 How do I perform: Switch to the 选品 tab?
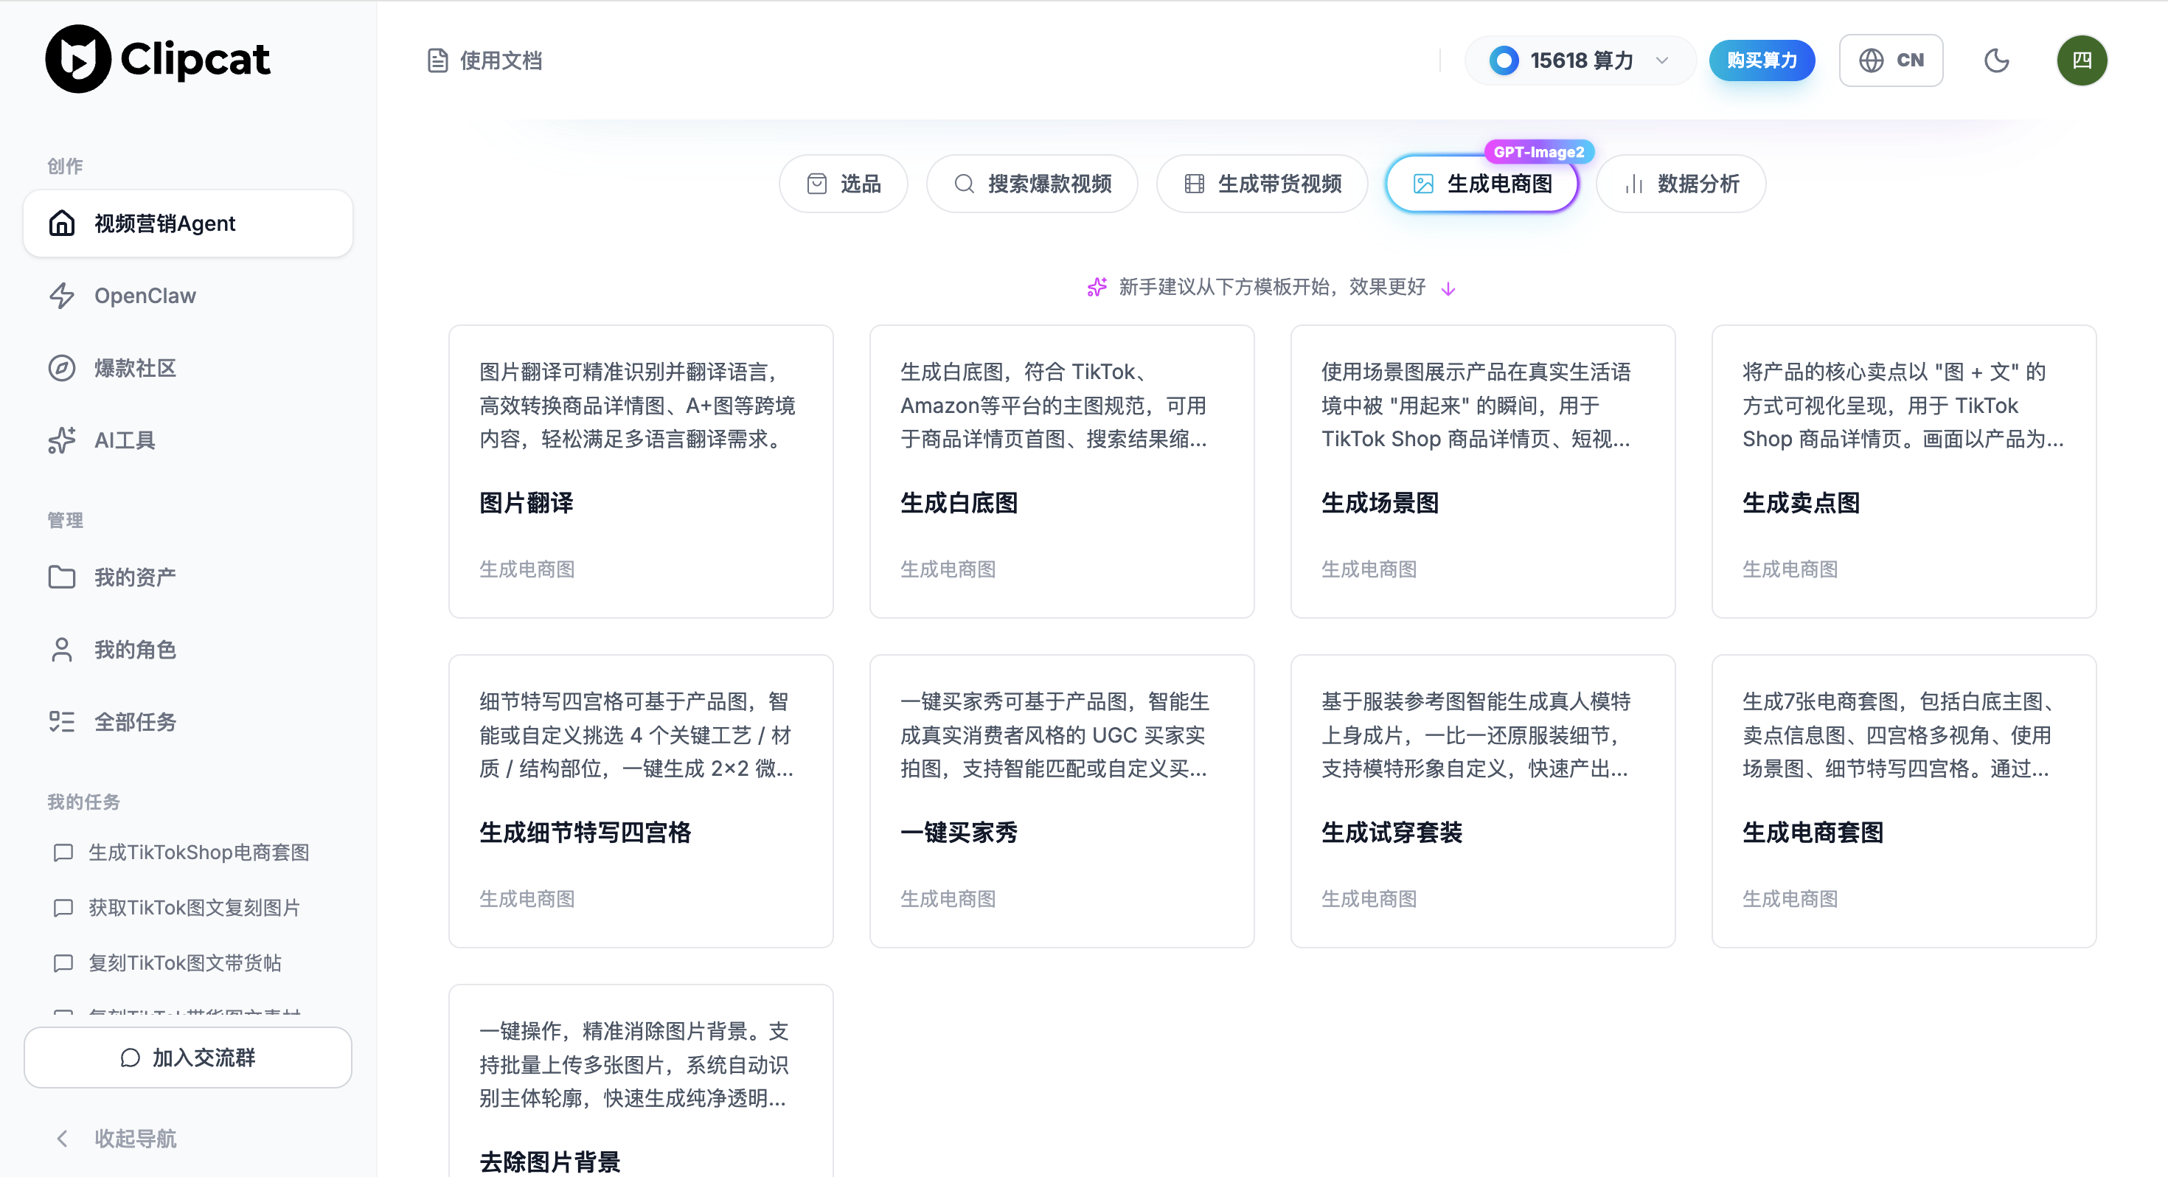coord(842,184)
